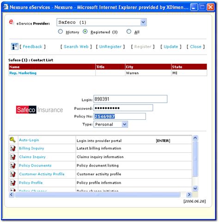Click the 'Claims inquiry information' description
Image resolution: width=219 pixels, height=223 pixels.
100,157
